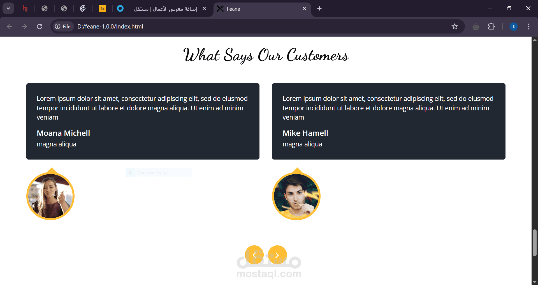
Task: View site information via File chip
Action: point(63,27)
